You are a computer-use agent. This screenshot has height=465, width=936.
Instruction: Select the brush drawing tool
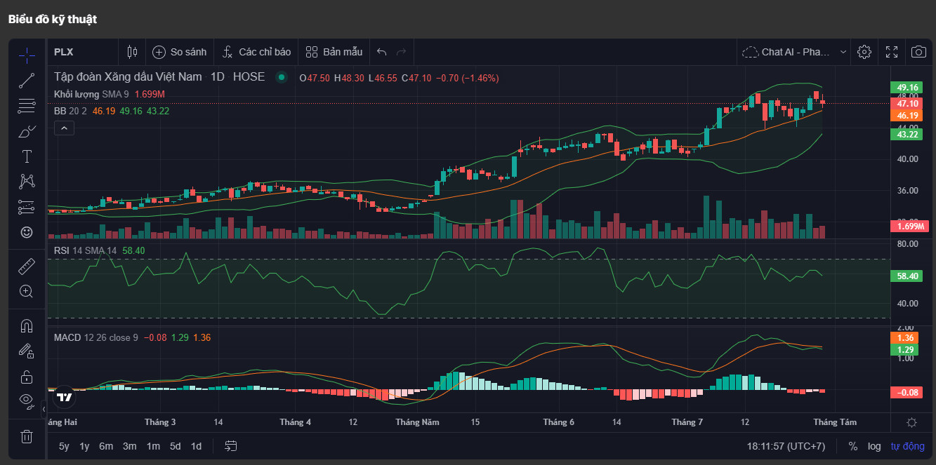pyautogui.click(x=27, y=131)
